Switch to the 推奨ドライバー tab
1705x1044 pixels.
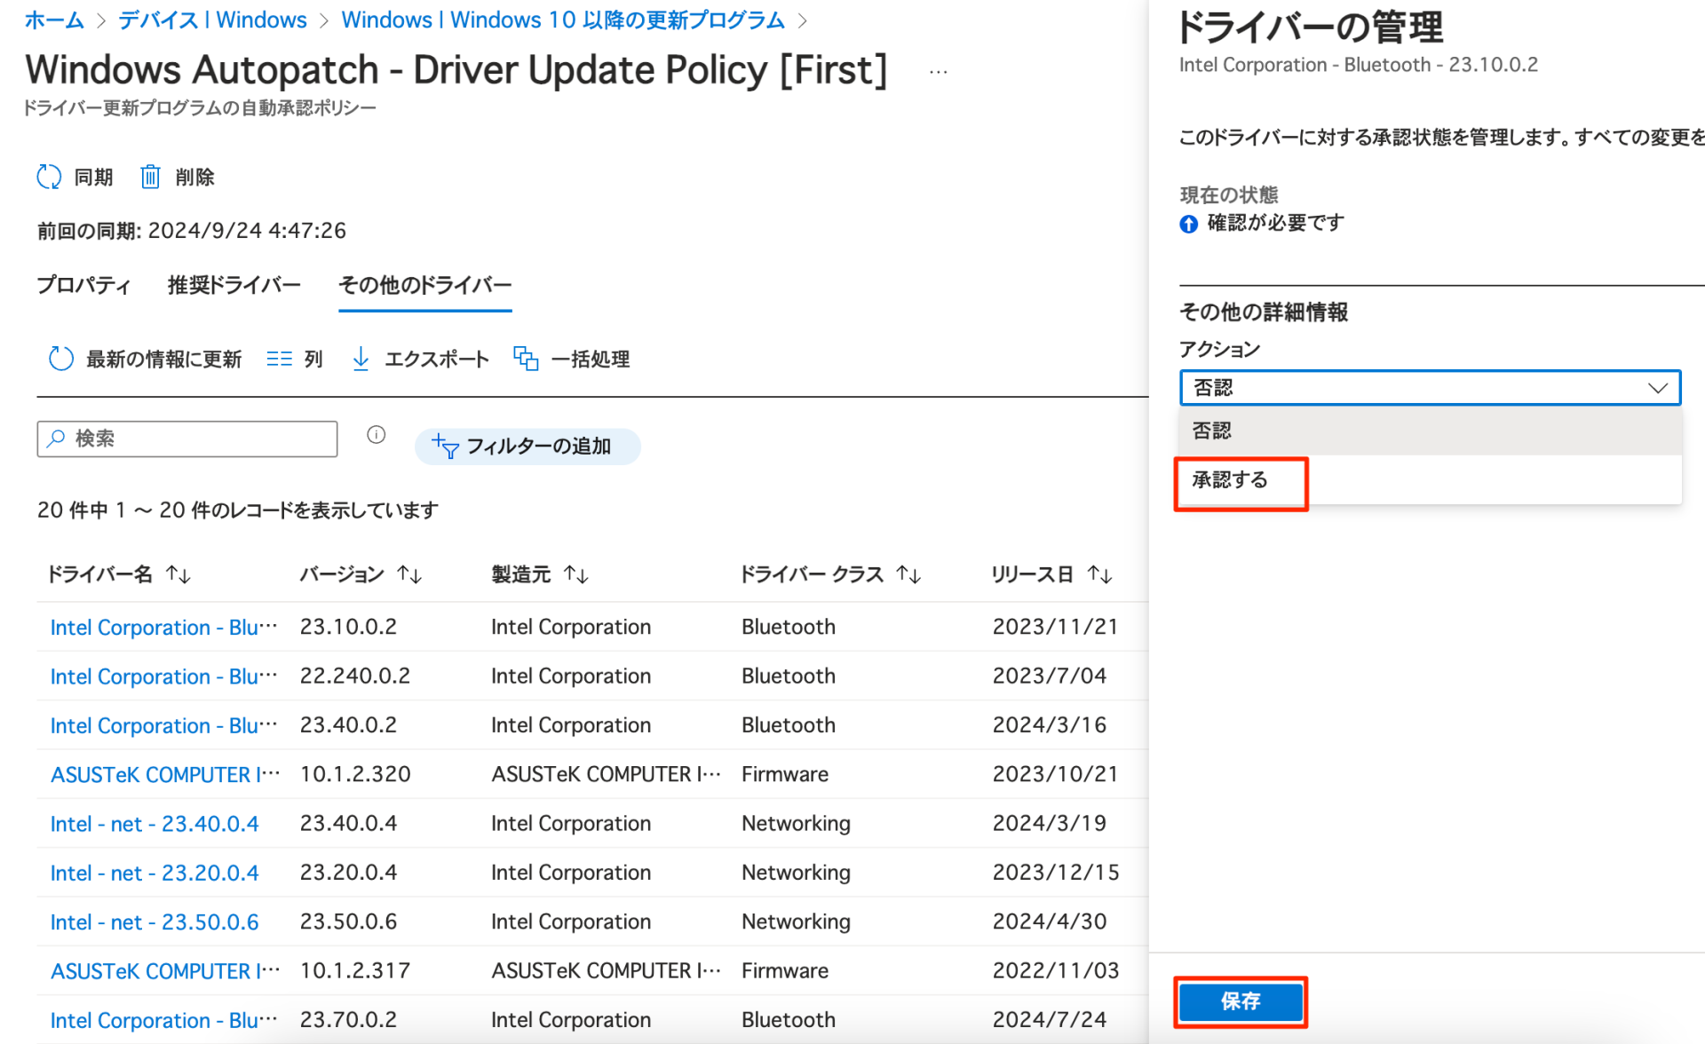234,285
